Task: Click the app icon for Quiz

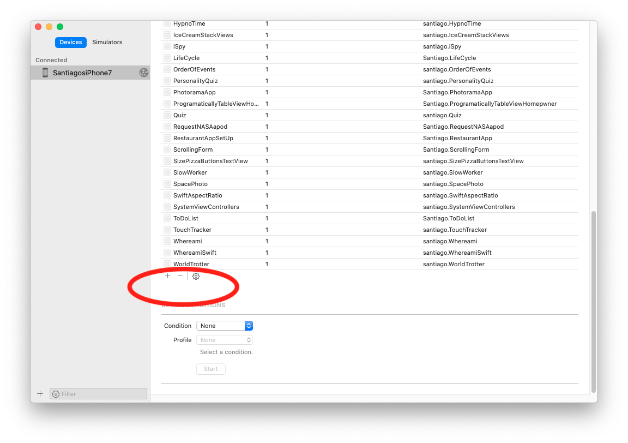Action: [x=167, y=115]
